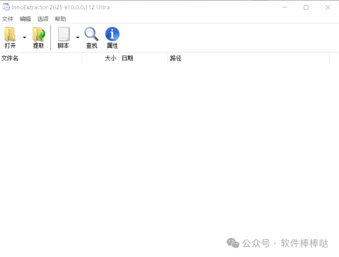Close the InnoExtractor window

328,7
